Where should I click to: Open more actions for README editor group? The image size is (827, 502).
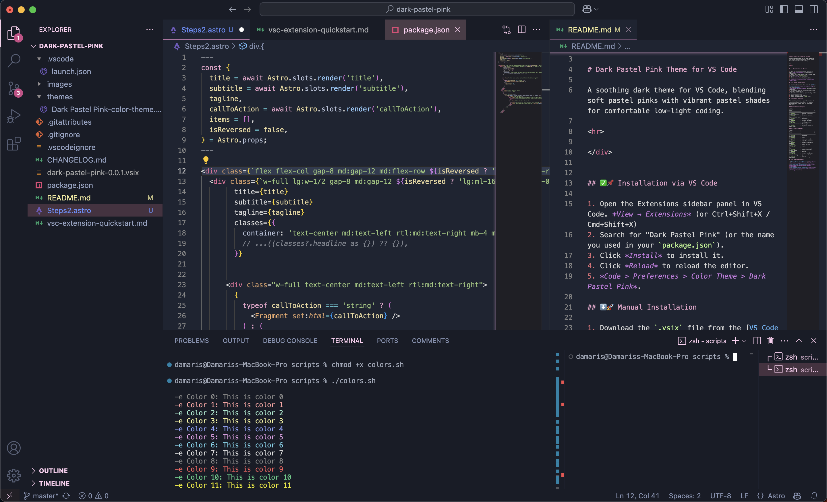[814, 30]
